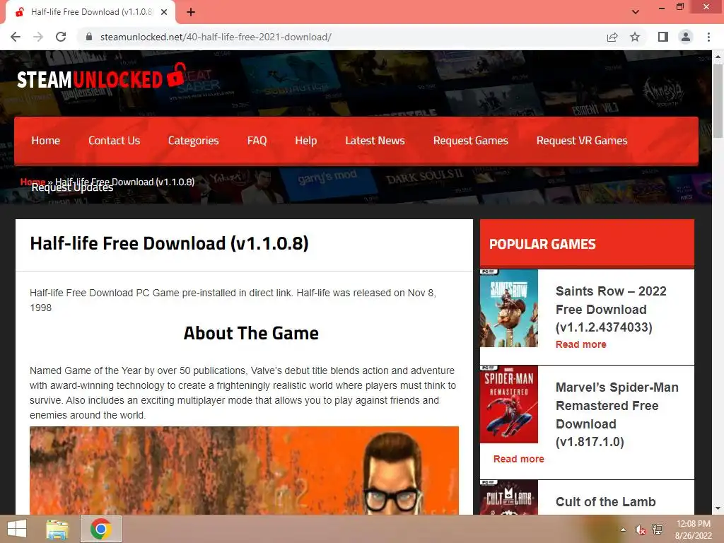
Task: Show hidden system tray icons
Action: pos(623,530)
